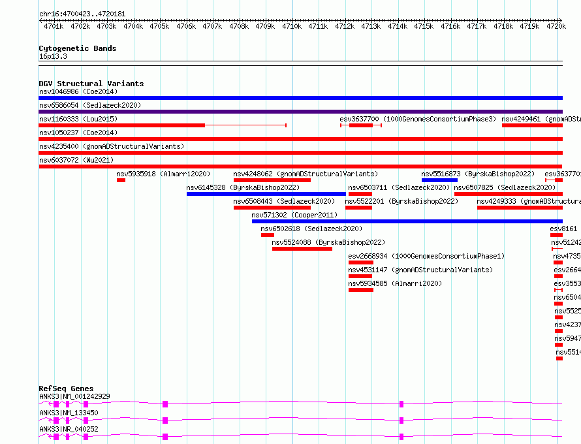Click the ANKS3|NM_001242929 gene label
Image resolution: width=581 pixels, height=444 pixels.
coord(74,396)
